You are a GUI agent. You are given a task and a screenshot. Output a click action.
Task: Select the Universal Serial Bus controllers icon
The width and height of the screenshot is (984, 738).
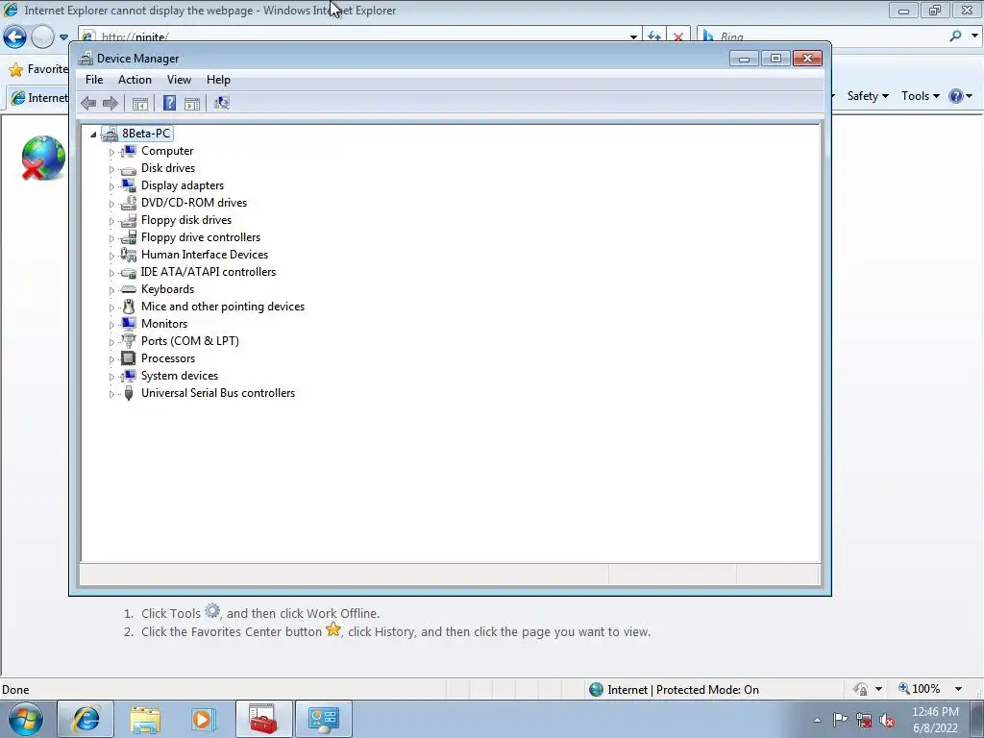[128, 393]
